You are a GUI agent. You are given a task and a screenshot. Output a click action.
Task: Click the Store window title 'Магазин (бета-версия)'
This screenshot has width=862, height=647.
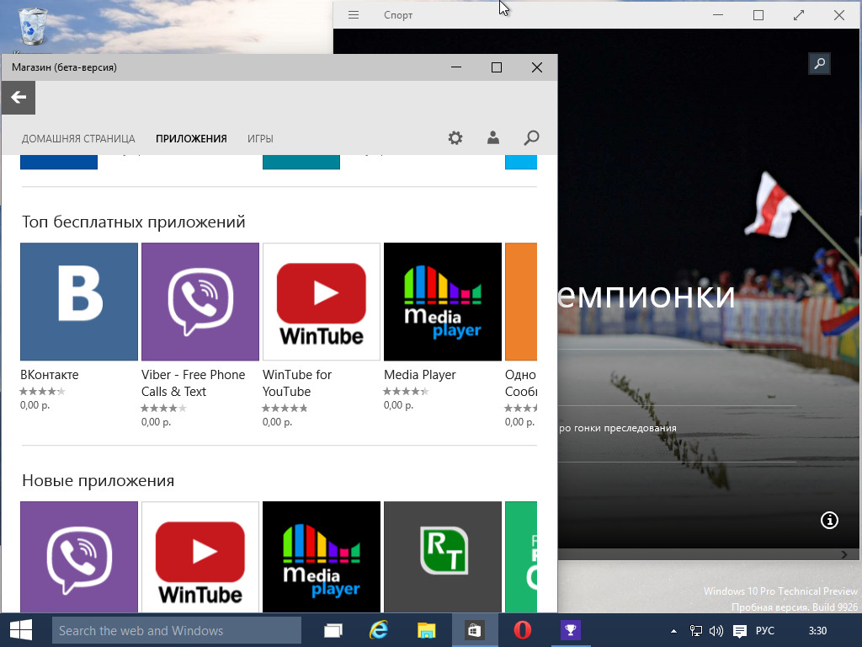pyautogui.click(x=64, y=67)
